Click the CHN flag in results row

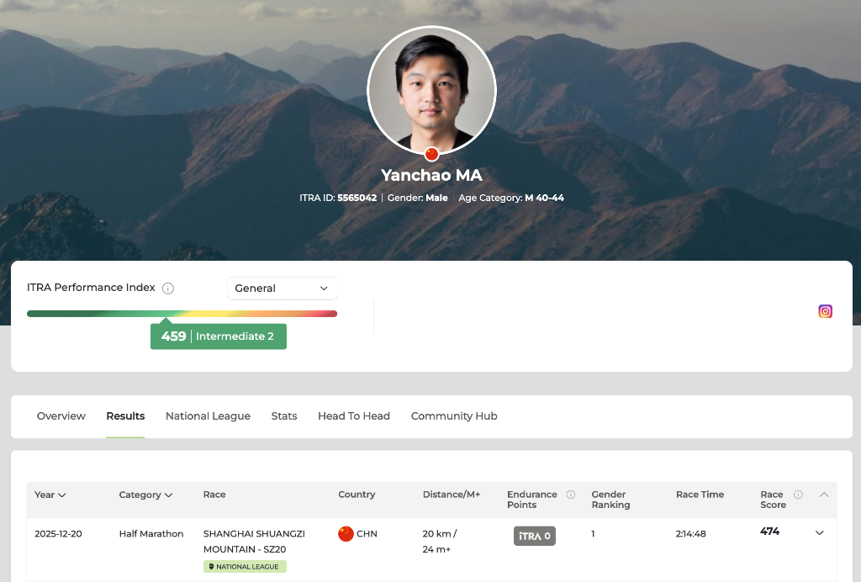pos(346,534)
